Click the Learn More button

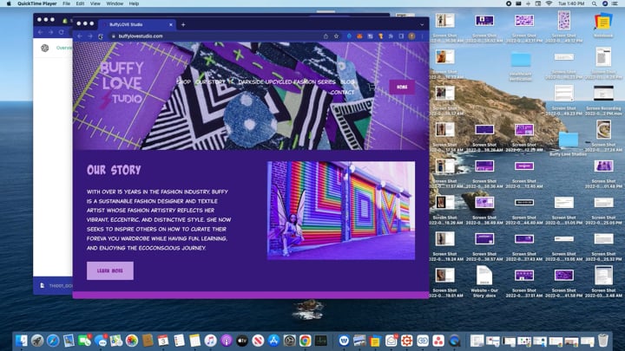pos(110,270)
